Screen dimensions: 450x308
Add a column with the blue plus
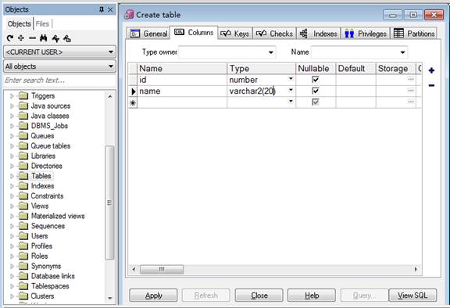coord(431,70)
